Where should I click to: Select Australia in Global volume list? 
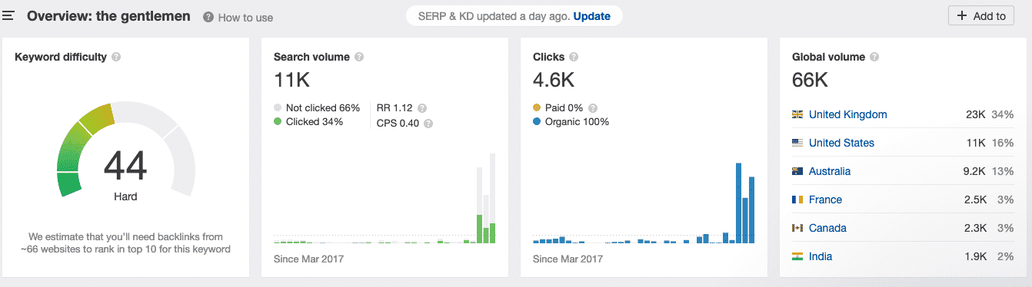coord(830,171)
